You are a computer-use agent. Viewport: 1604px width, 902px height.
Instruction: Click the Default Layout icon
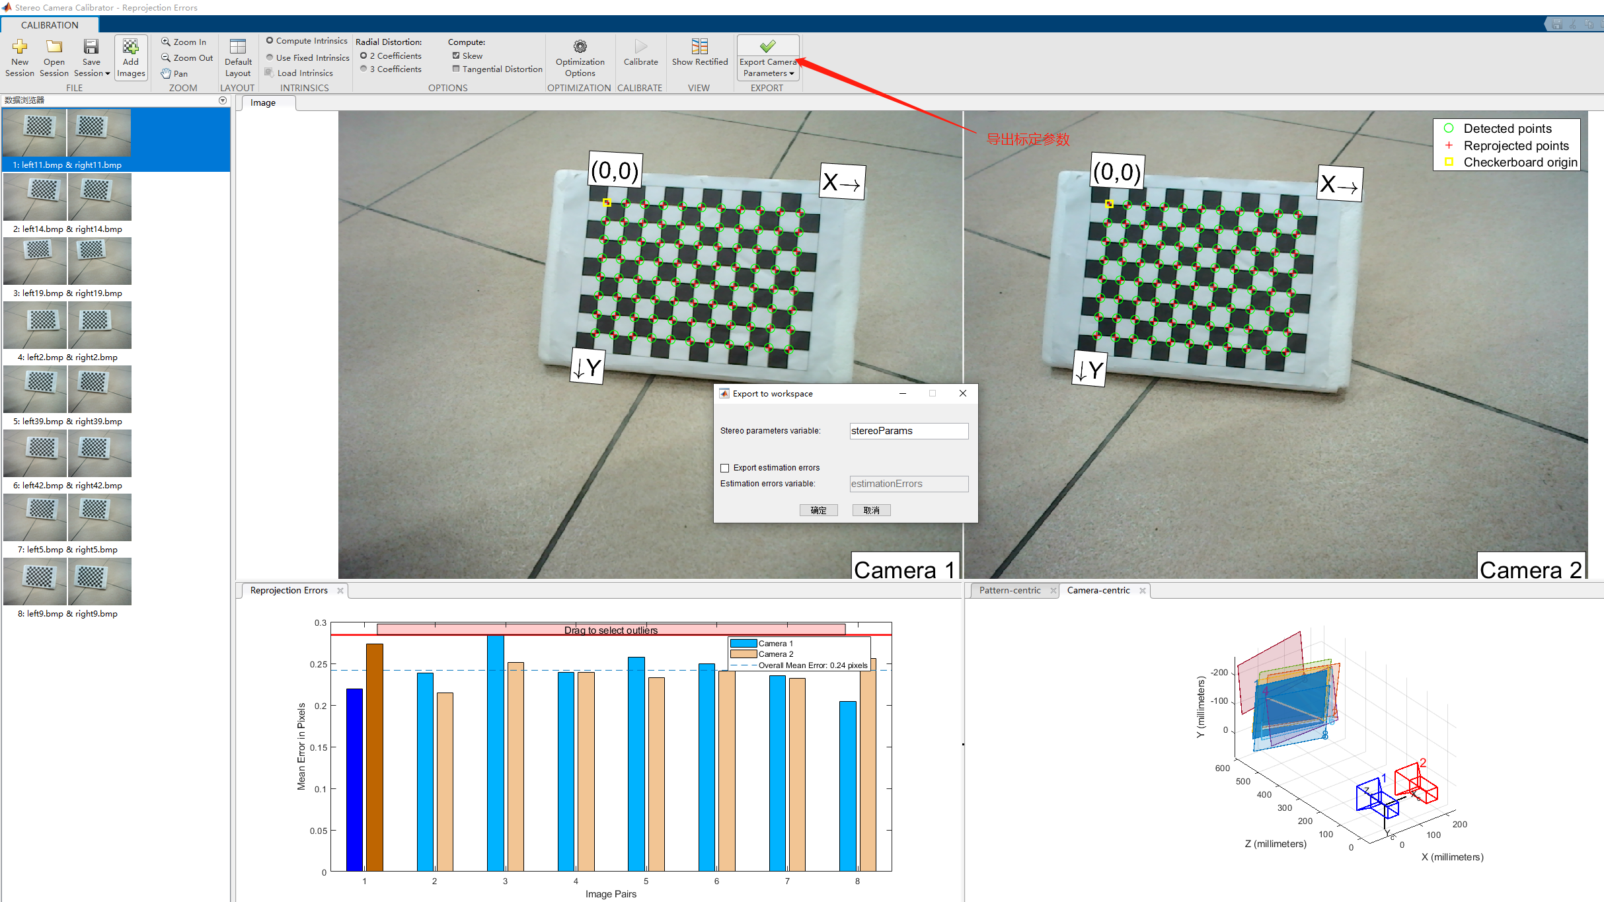[x=238, y=47]
